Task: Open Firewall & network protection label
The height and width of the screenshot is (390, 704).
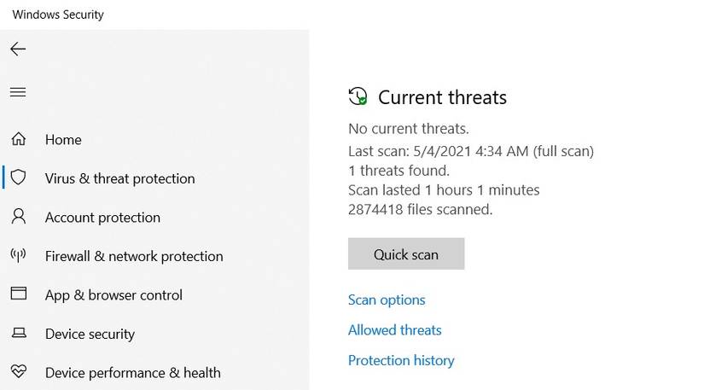Action: click(134, 256)
